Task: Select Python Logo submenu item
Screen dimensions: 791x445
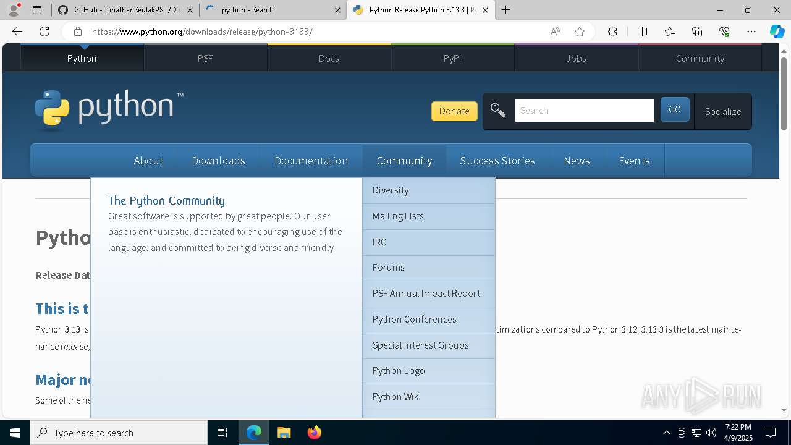Action: (429, 371)
